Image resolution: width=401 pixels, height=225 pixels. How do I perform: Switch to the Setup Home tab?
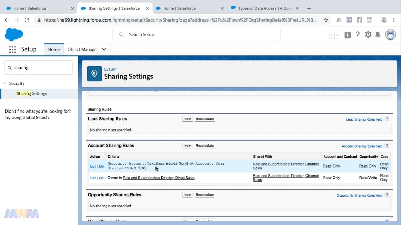click(x=54, y=49)
